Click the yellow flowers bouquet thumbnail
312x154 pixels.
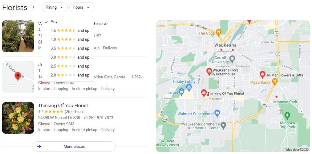pos(18,118)
